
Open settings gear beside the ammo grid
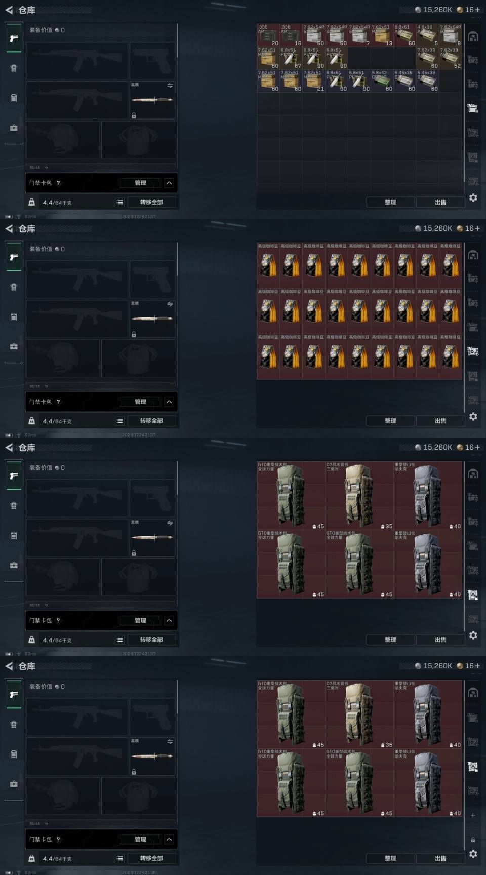[473, 197]
